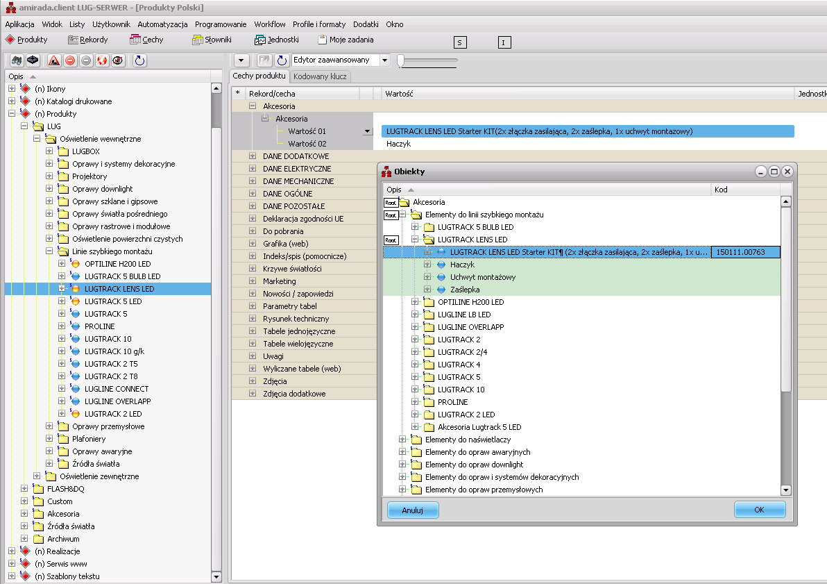Click the blue LUGTRACK 5 BULB LED product icon
The image size is (827, 584).
point(75,276)
